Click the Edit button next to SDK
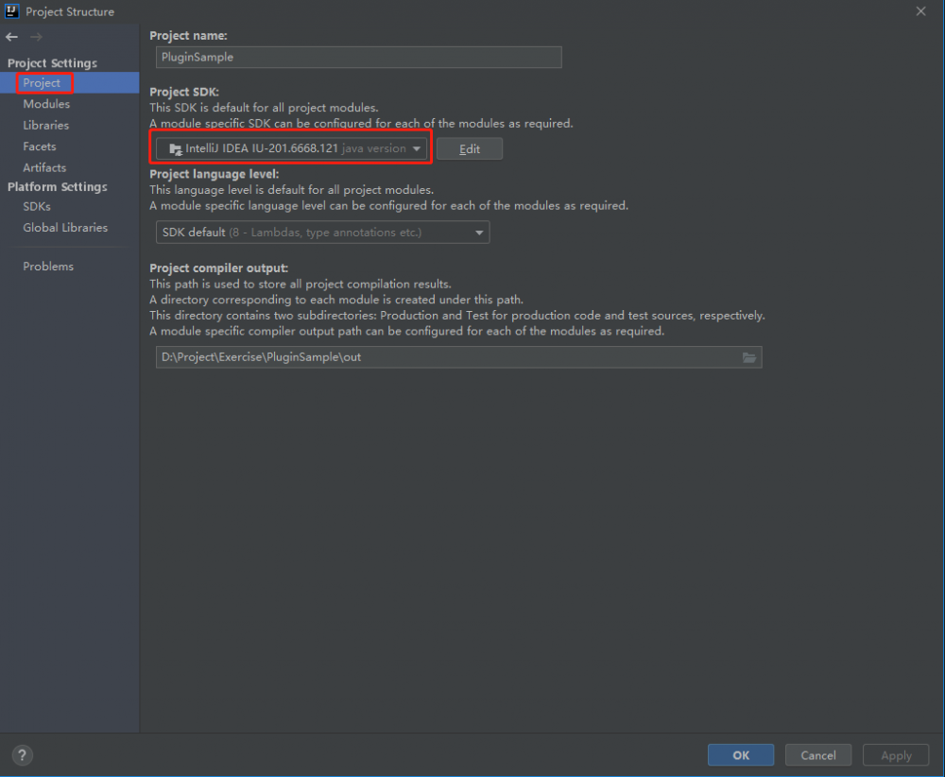 [469, 148]
